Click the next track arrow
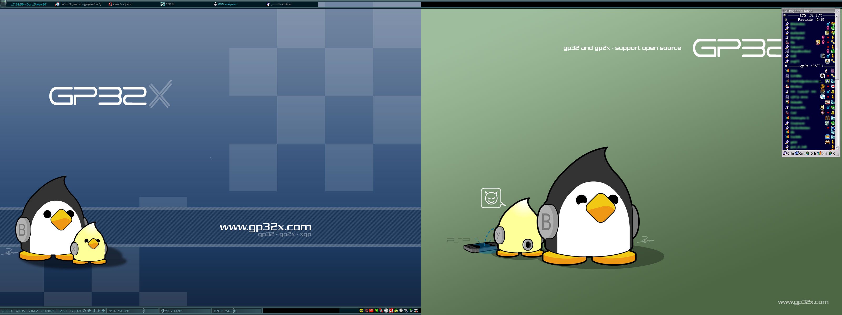This screenshot has height=315, width=842. tap(103, 311)
